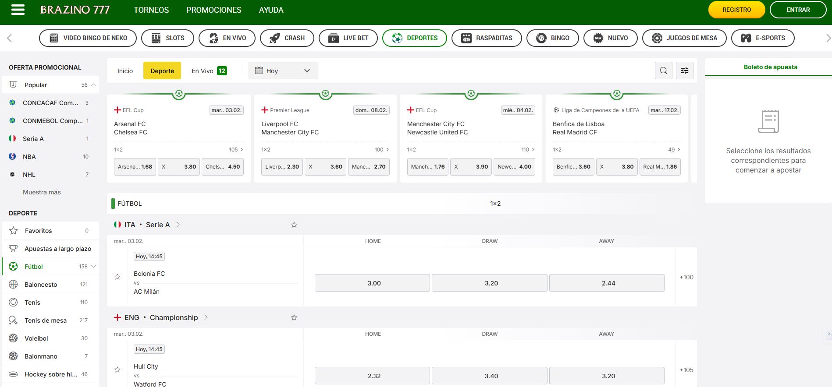Viewport: 832px width, 387px height.
Task: Open the hamburger main menu
Action: click(18, 10)
